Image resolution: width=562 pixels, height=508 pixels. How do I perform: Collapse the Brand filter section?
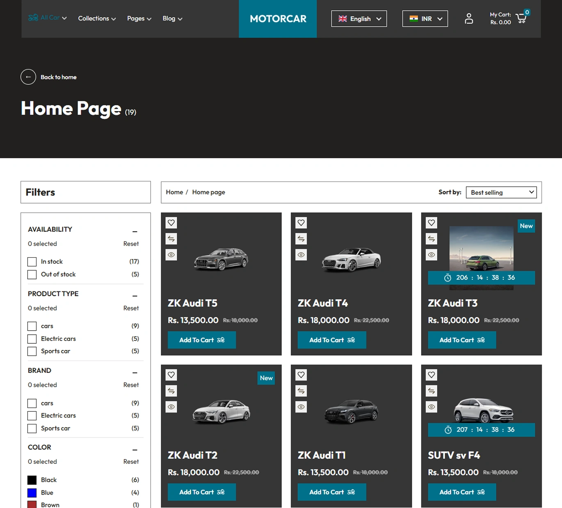point(135,373)
